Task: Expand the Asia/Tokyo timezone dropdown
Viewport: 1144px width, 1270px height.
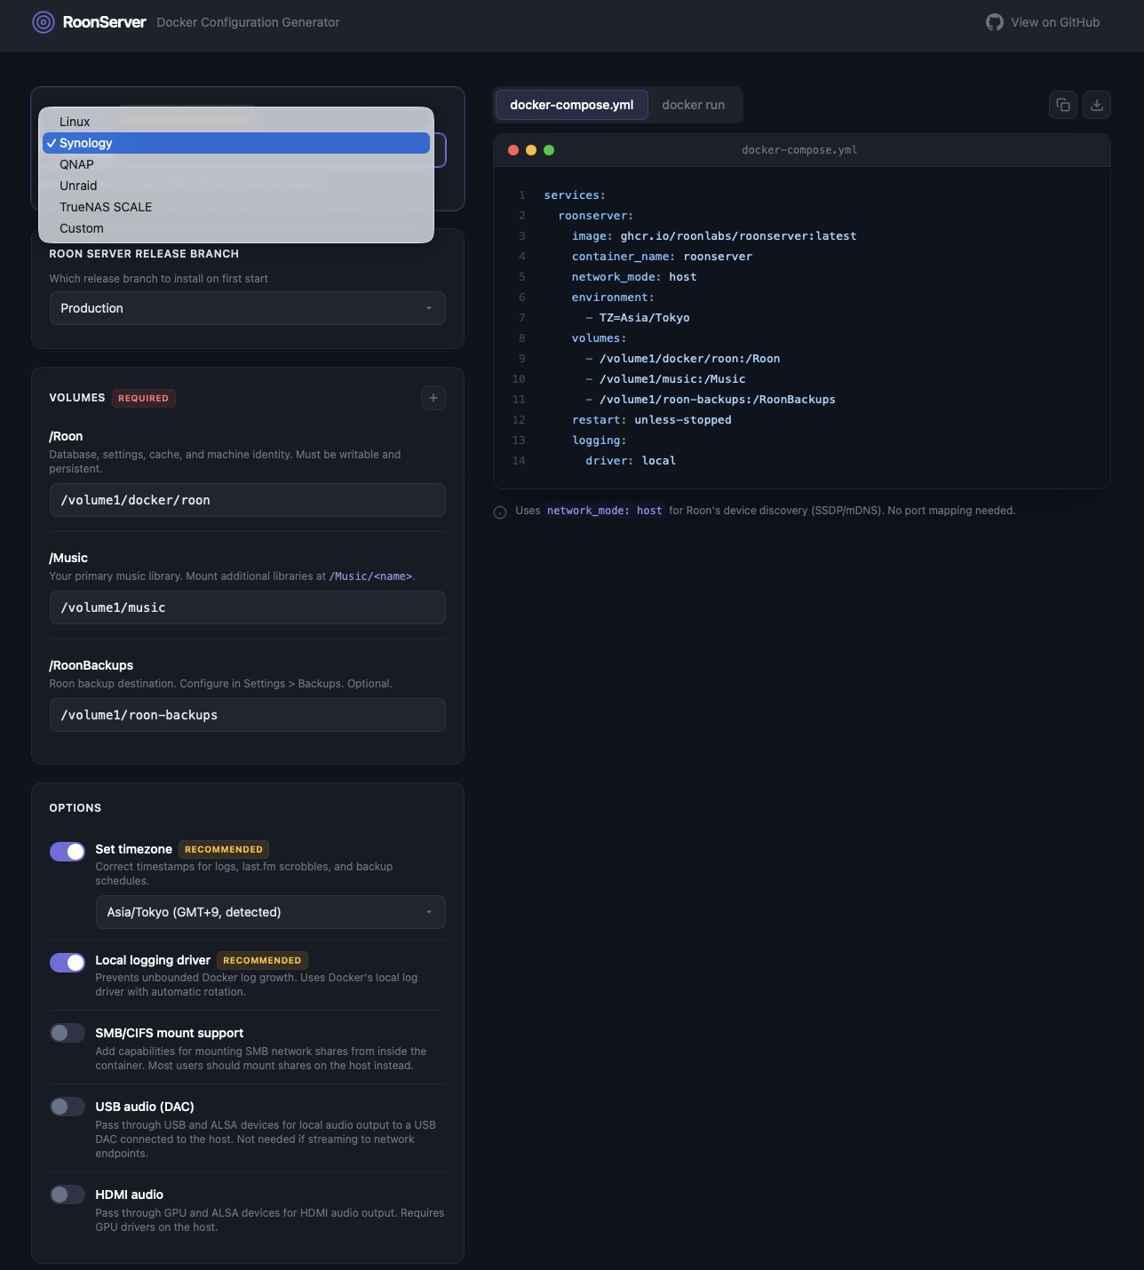Action: (270, 912)
